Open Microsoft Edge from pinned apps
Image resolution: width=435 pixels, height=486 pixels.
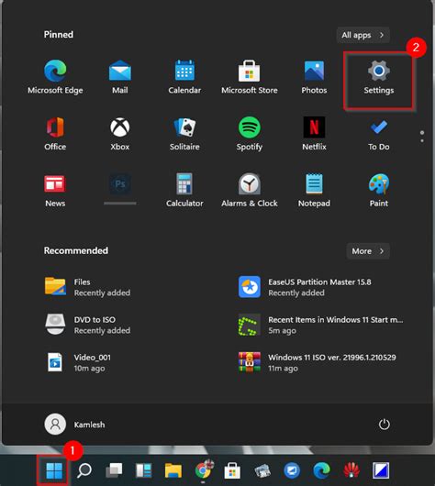pos(55,77)
